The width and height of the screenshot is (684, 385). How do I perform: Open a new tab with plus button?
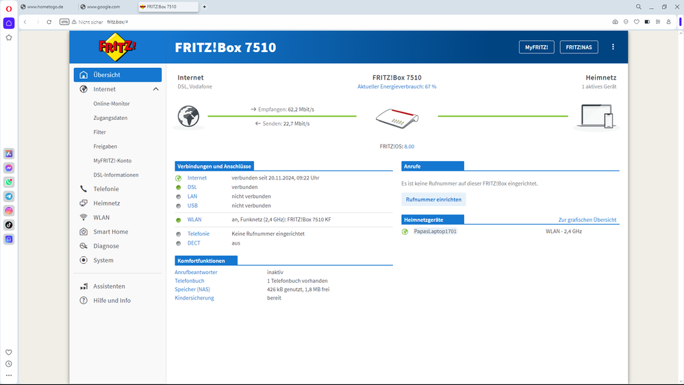tap(204, 7)
